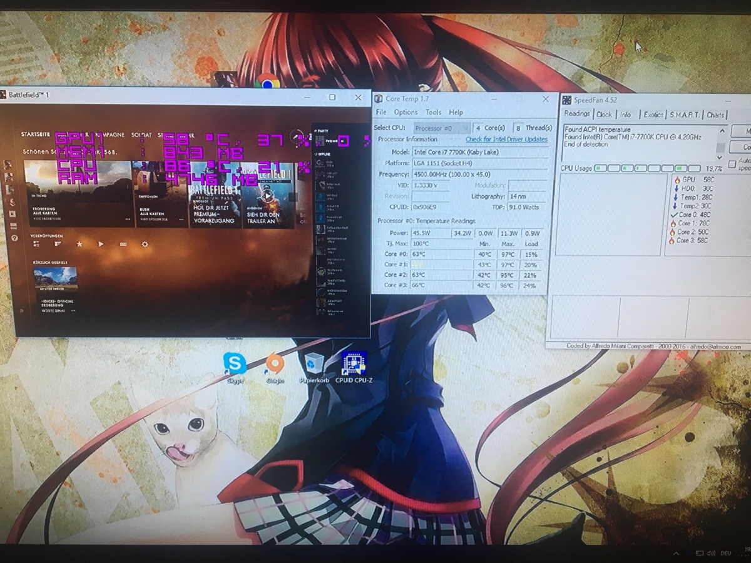Image resolution: width=751 pixels, height=563 pixels.
Task: Select the topmost soldier icon in Battlefield sidebar
Action: (x=8, y=165)
